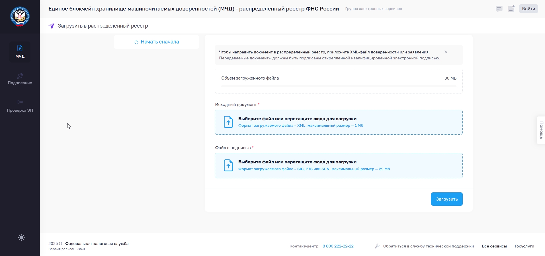Click the Начать сначала restart button
This screenshot has height=256, width=545.
coord(156,42)
